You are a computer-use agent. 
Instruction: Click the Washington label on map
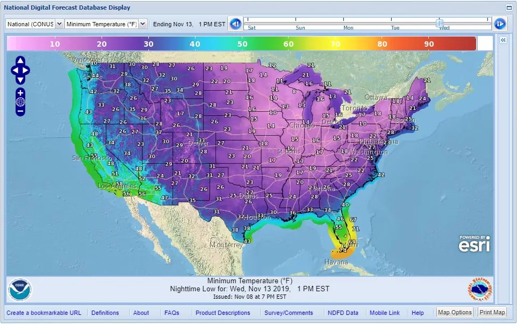coord(369,152)
